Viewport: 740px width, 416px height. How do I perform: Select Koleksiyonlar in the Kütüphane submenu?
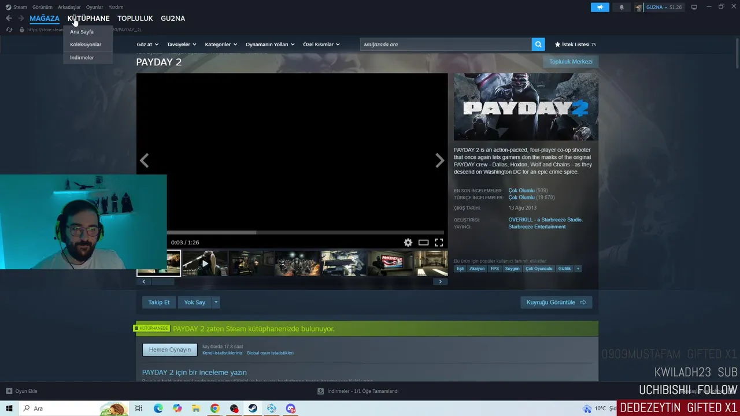point(86,44)
